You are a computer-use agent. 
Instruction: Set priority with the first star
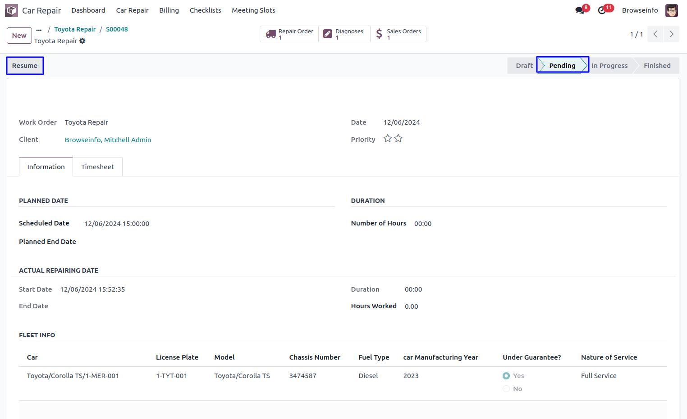[387, 139]
